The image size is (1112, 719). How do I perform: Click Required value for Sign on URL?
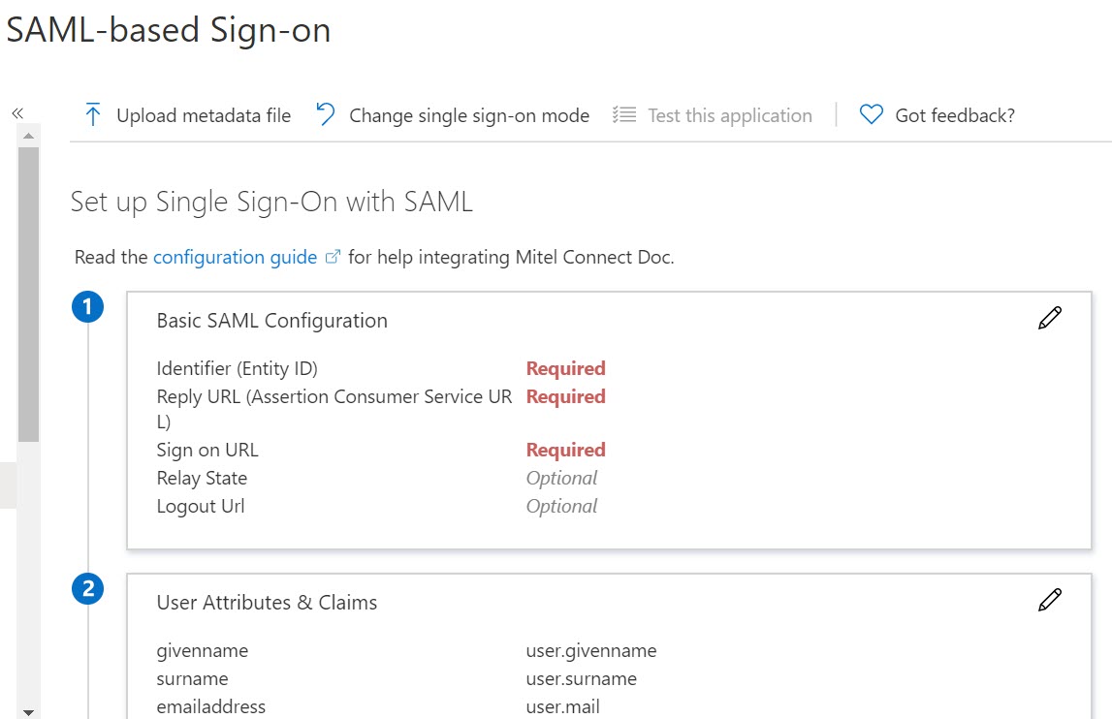pyautogui.click(x=565, y=450)
